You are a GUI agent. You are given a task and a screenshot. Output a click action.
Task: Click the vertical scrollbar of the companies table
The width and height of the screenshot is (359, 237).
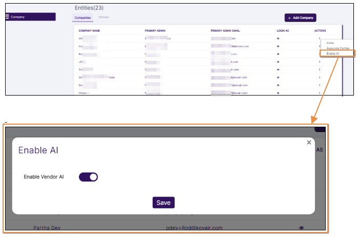(x=343, y=60)
